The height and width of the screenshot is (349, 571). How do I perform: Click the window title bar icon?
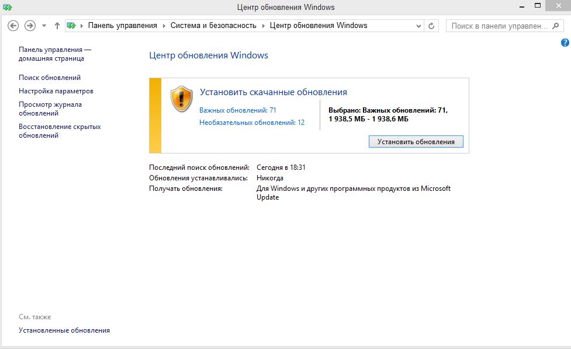[x=7, y=7]
